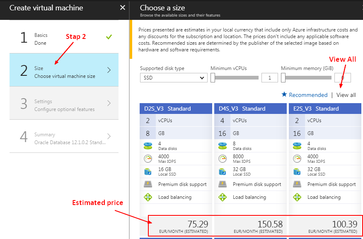Click Load balancing icon in D2S_V3 card
The image size is (363, 239).
pyautogui.click(x=148, y=197)
